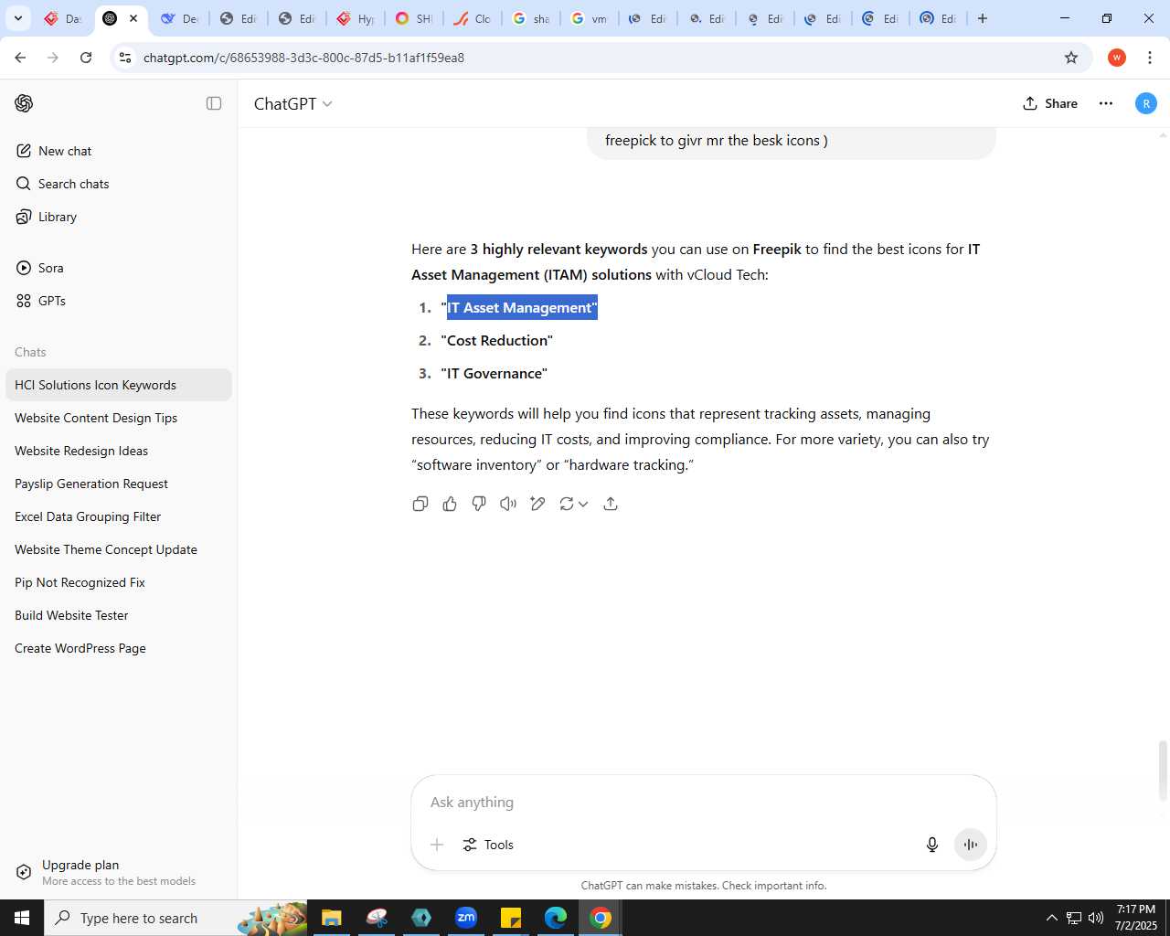Click the Ask anything input field

click(x=704, y=802)
